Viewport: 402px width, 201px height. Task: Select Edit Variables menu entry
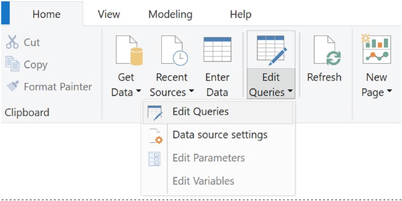coord(218,181)
